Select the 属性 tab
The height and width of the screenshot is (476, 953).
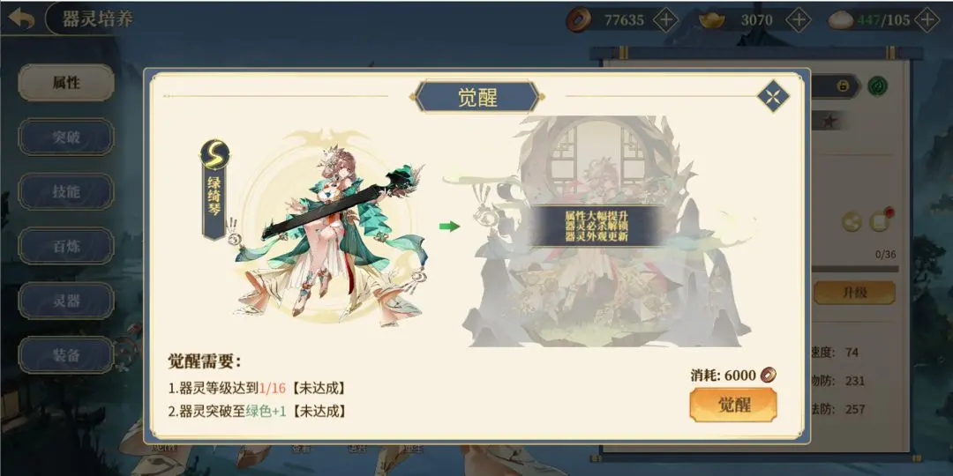pyautogui.click(x=66, y=83)
